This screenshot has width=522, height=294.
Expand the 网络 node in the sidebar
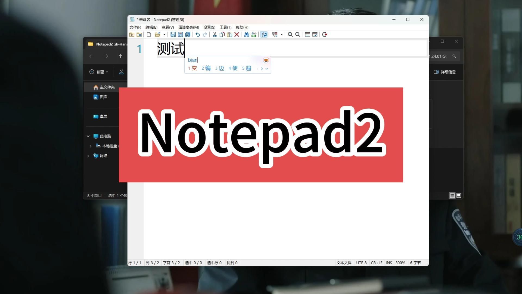(x=88, y=156)
